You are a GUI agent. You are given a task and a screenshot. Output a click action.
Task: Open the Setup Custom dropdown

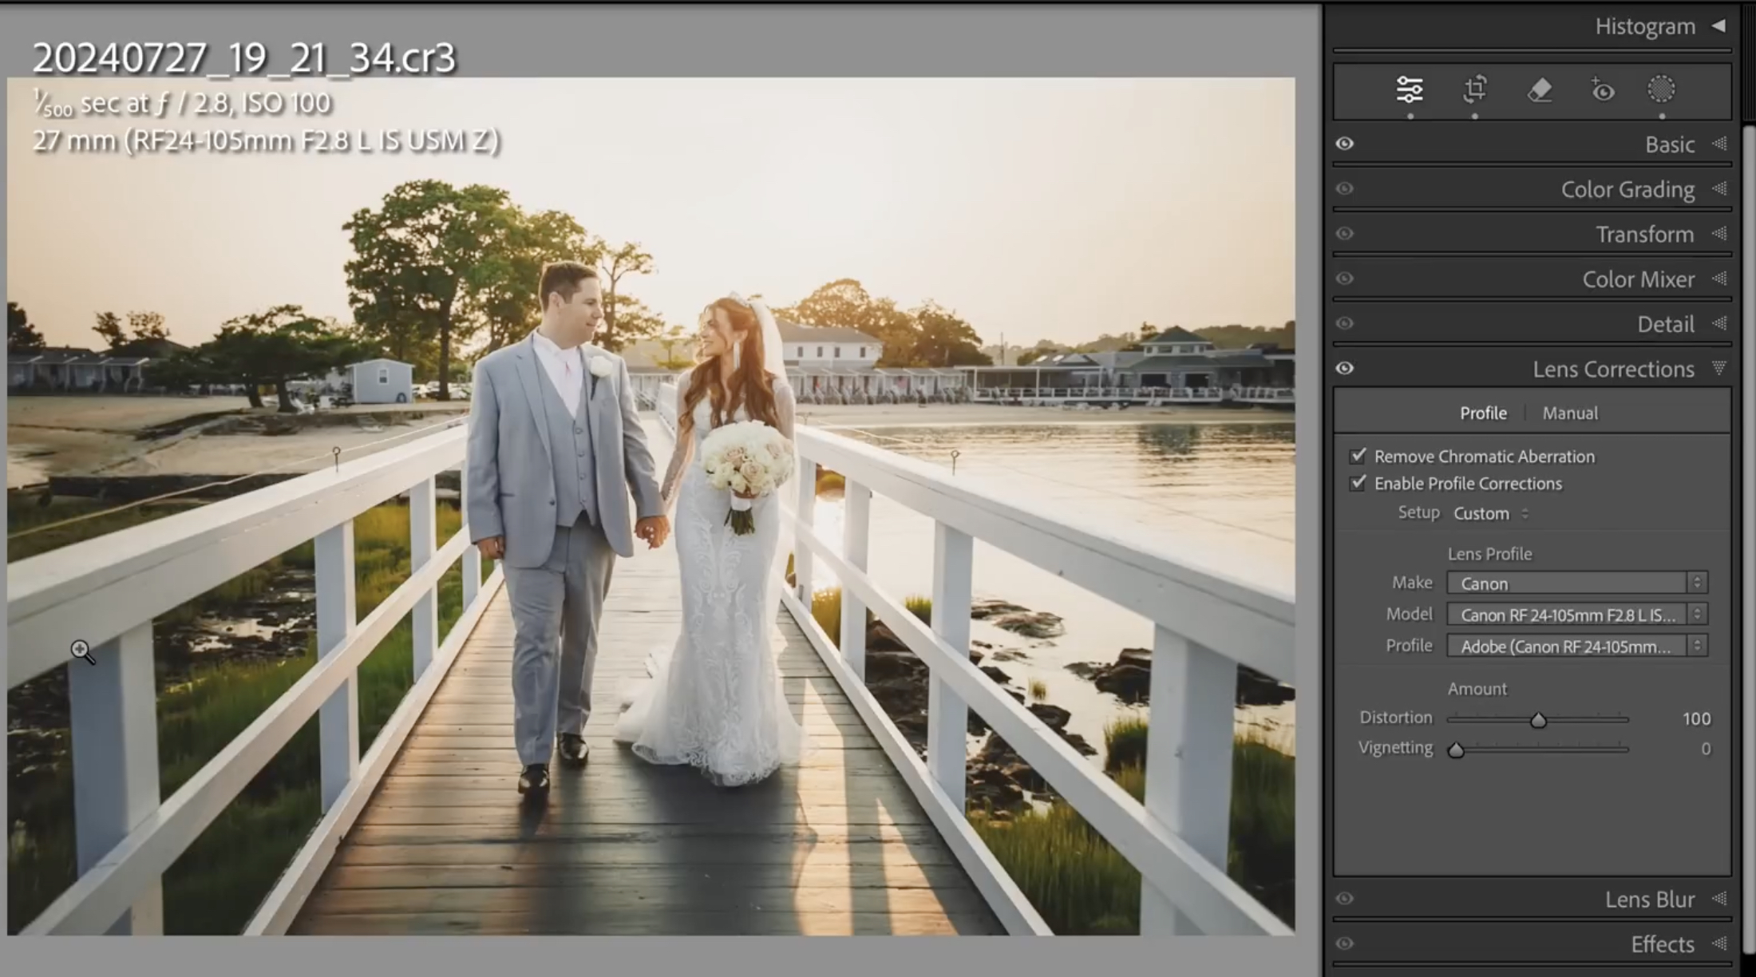[1490, 513]
